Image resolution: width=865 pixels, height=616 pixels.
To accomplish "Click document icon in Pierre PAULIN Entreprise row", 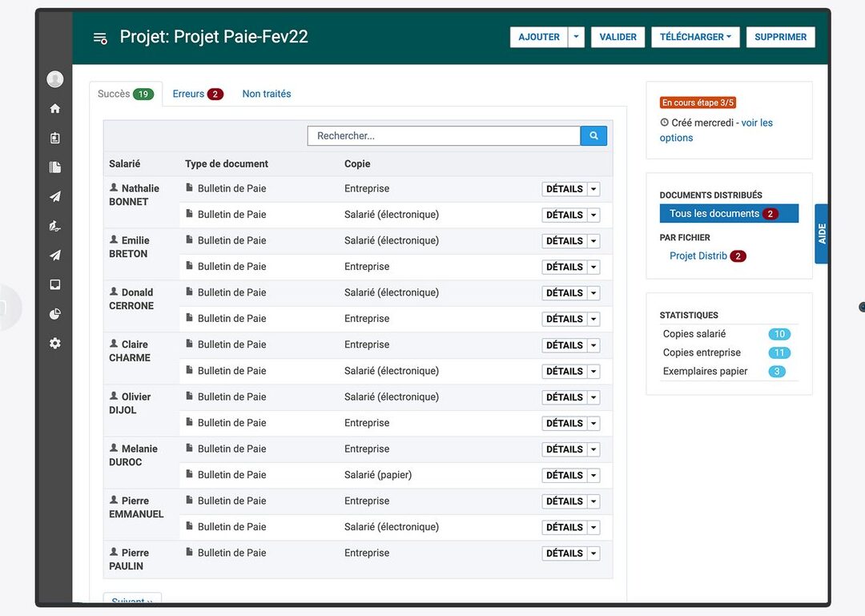I will [x=189, y=551].
